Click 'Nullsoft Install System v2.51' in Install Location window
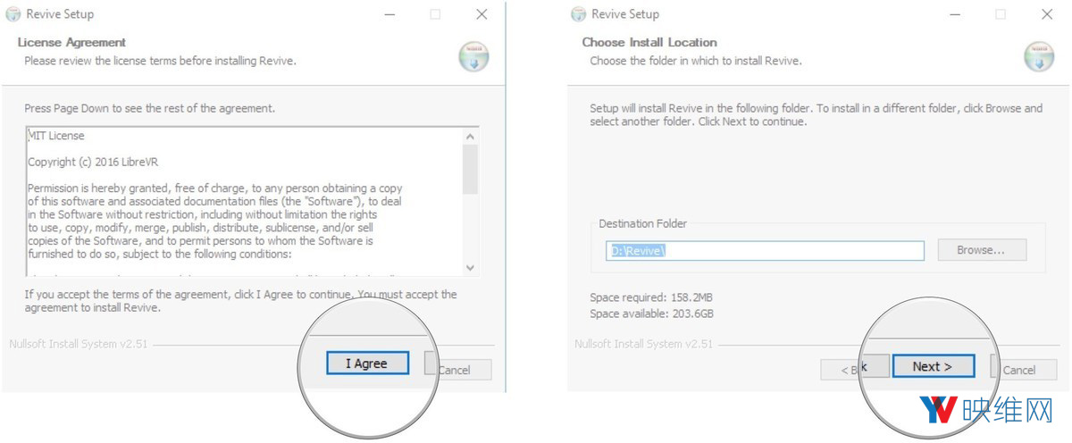 click(644, 344)
